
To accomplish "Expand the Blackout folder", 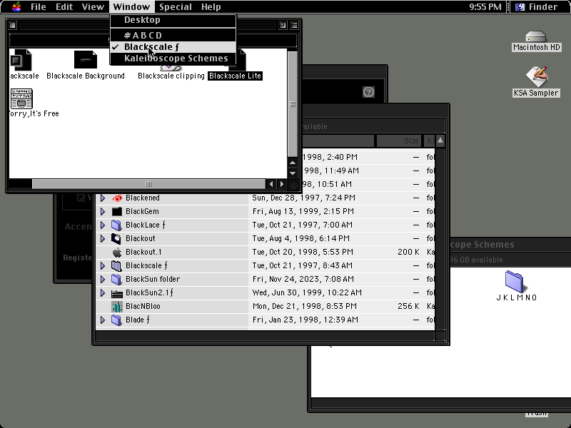I will (x=103, y=238).
